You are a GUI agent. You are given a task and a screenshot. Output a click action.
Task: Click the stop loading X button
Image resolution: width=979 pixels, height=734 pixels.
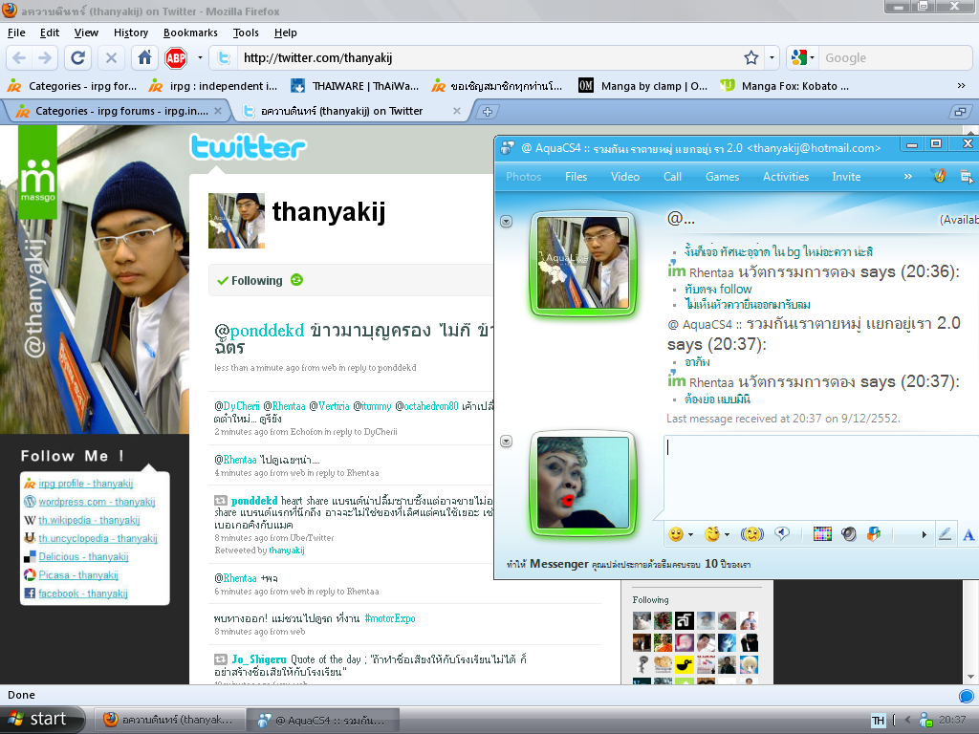111,58
